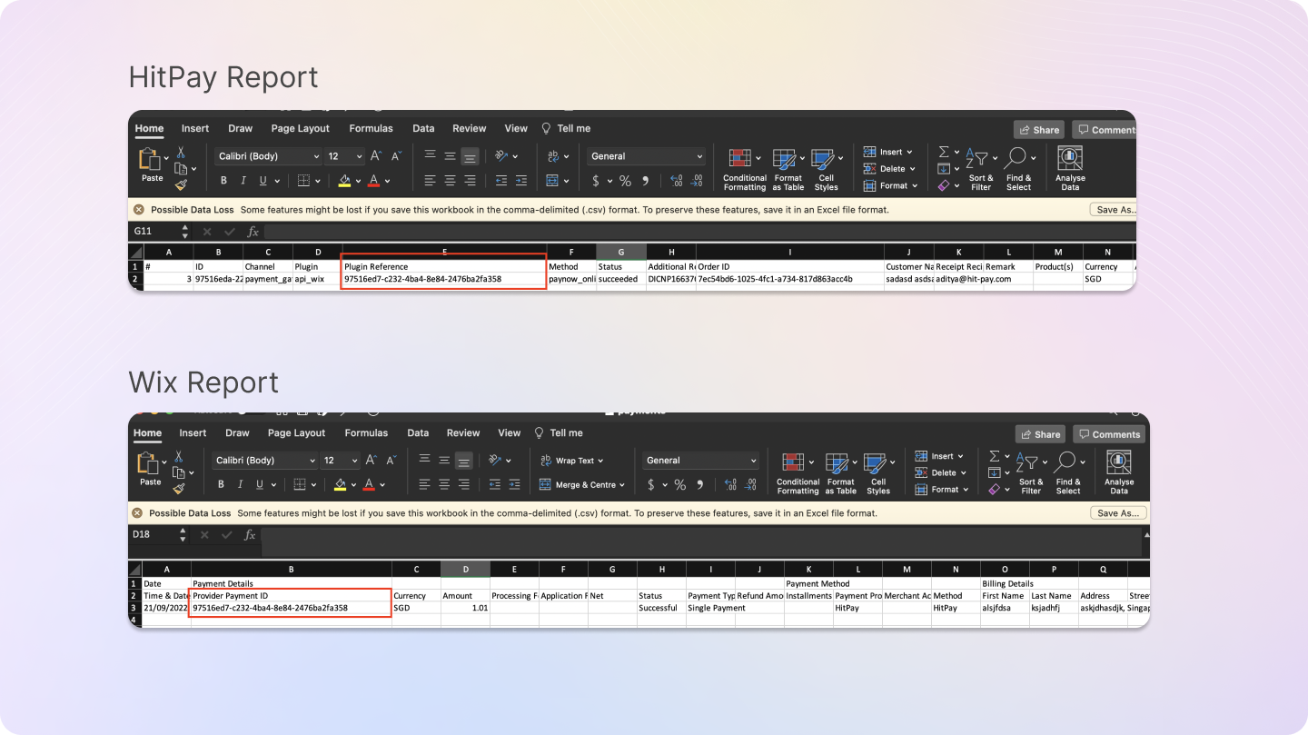The height and width of the screenshot is (735, 1308).
Task: Open Draw tab in Wix Report
Action: [237, 433]
